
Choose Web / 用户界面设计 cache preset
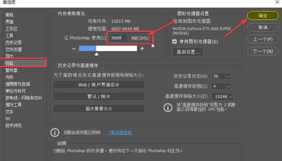point(99,85)
